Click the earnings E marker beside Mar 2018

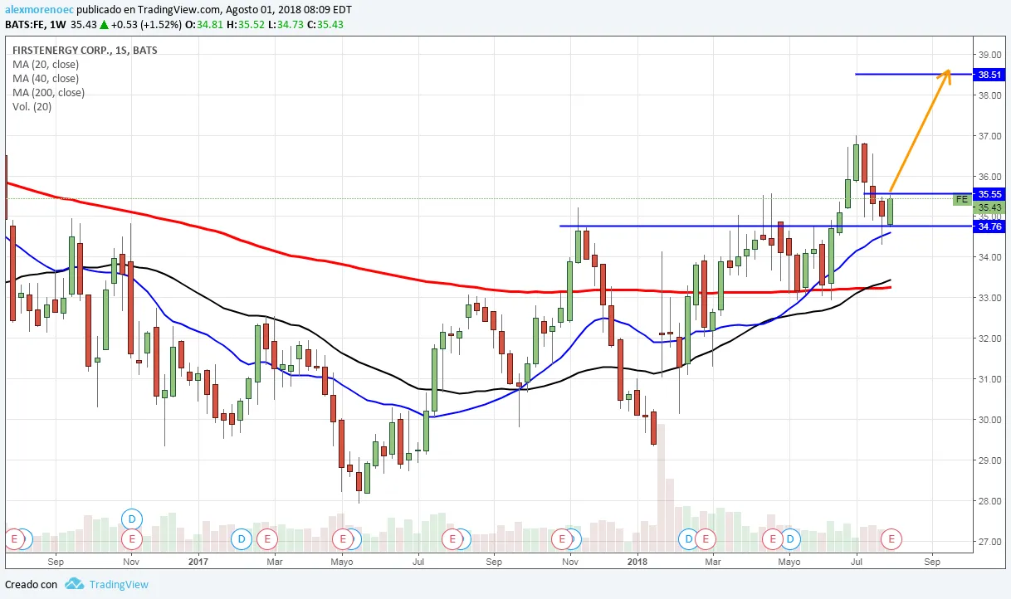click(x=705, y=539)
